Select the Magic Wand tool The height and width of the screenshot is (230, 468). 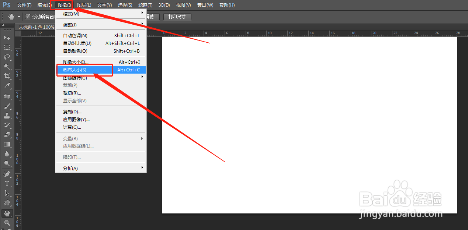[7, 67]
